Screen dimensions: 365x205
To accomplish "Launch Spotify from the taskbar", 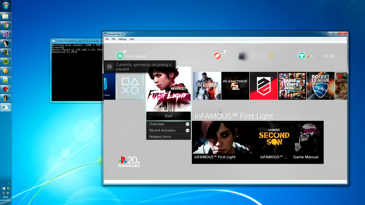I will coord(6,61).
